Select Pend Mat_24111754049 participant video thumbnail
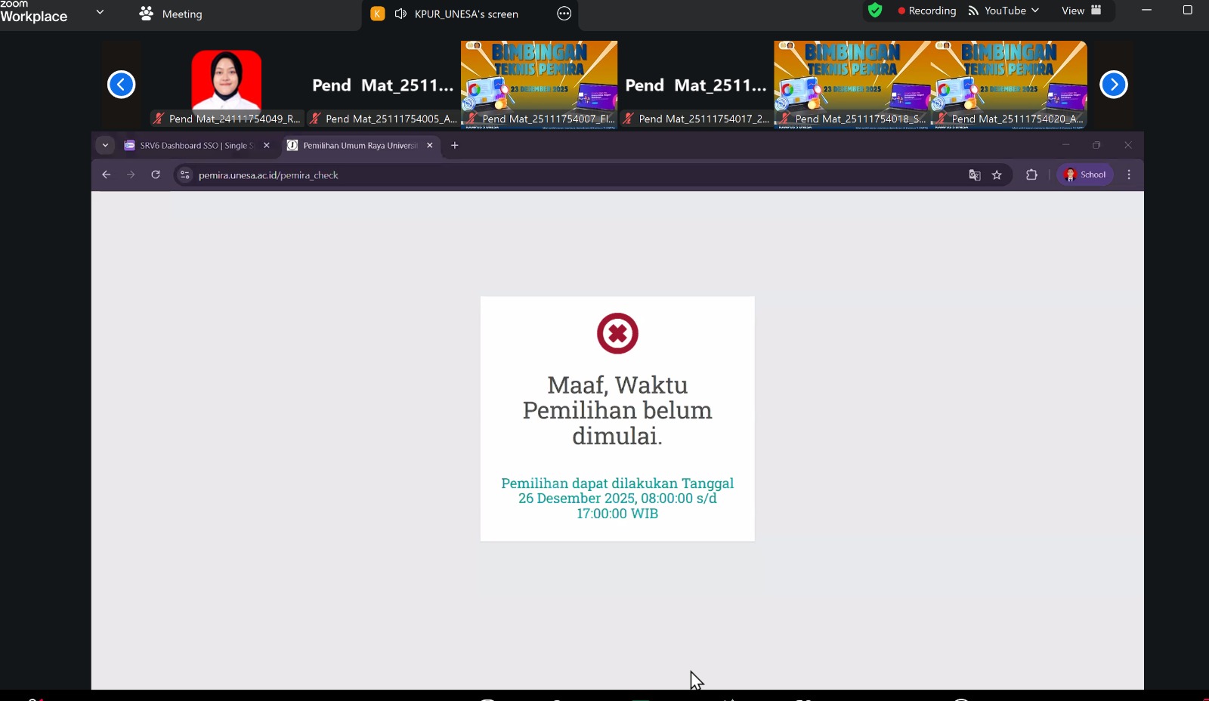Image resolution: width=1209 pixels, height=701 pixels. (x=227, y=83)
